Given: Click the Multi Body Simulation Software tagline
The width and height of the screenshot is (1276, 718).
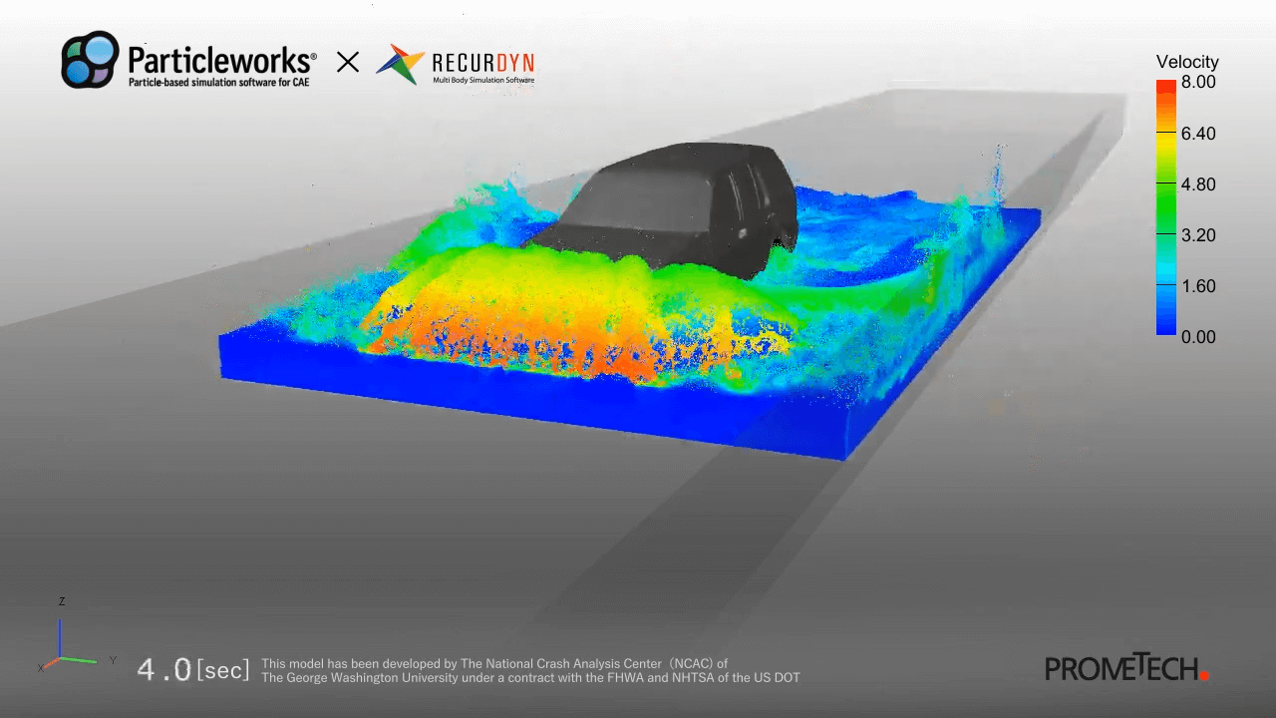Looking at the screenshot, I should [482, 80].
